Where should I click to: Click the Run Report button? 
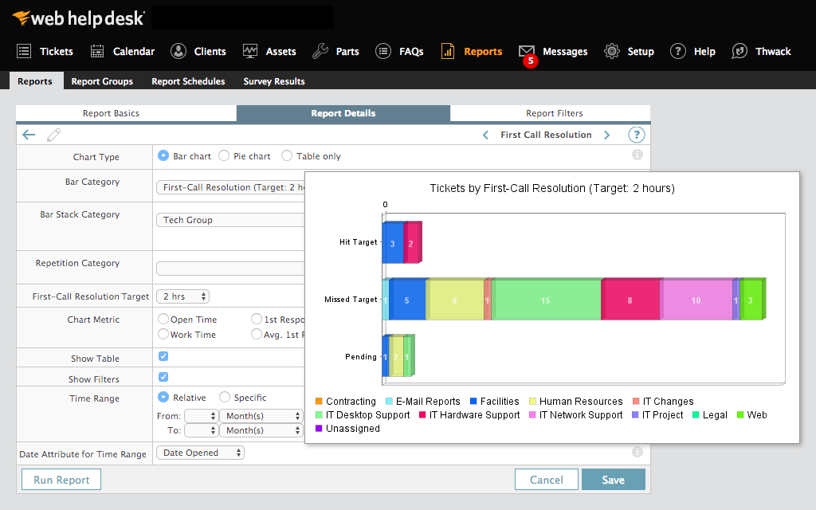61,479
